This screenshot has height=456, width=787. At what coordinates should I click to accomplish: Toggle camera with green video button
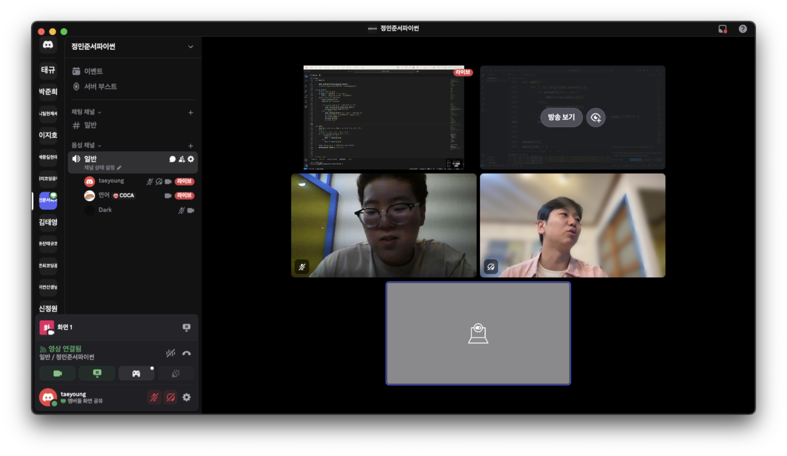tap(57, 374)
